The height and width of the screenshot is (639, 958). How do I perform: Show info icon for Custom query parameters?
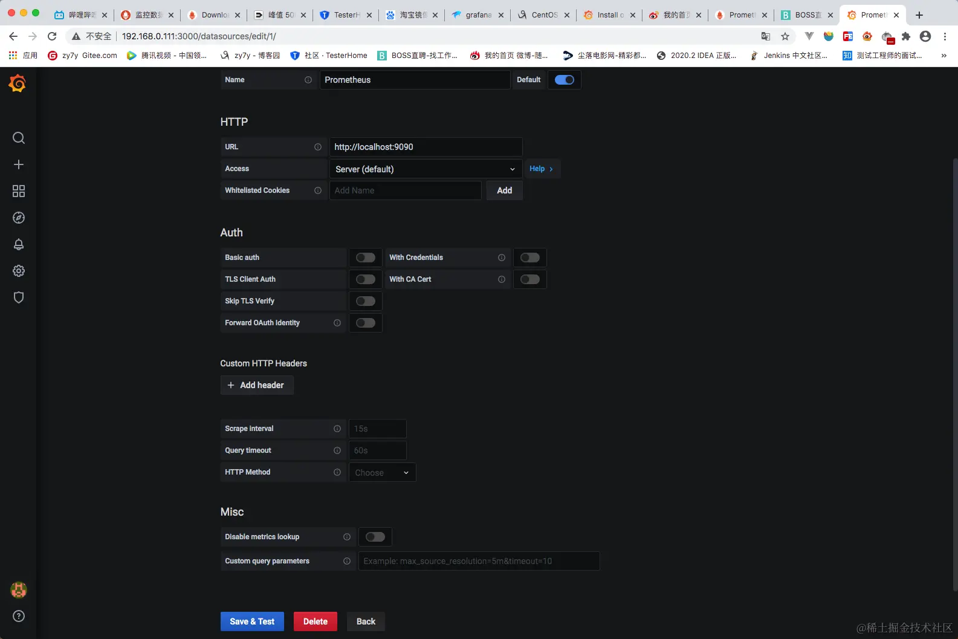347,561
